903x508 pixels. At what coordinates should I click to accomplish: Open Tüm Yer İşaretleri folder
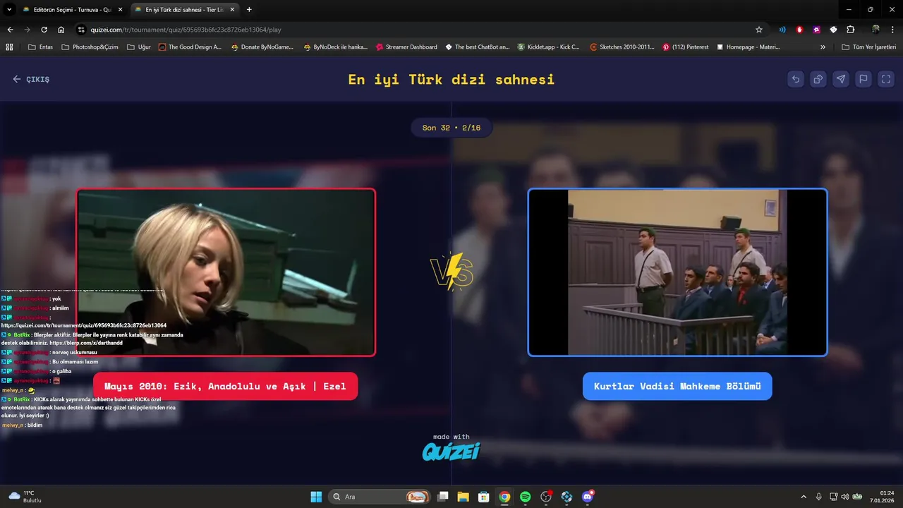[x=869, y=47]
